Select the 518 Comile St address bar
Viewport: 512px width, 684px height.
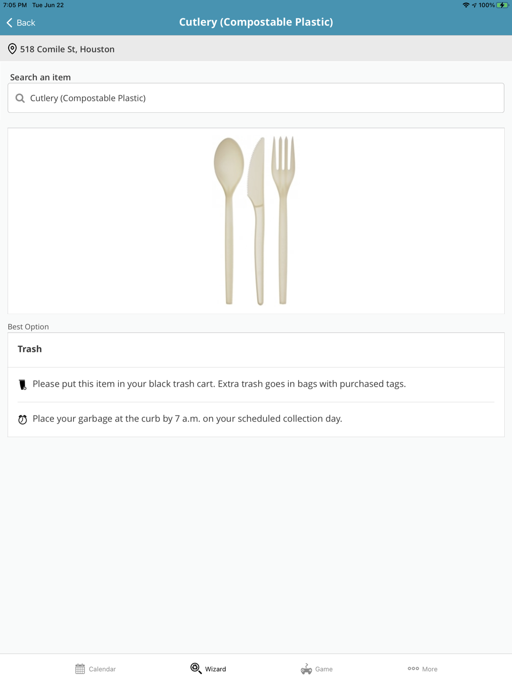(x=256, y=49)
